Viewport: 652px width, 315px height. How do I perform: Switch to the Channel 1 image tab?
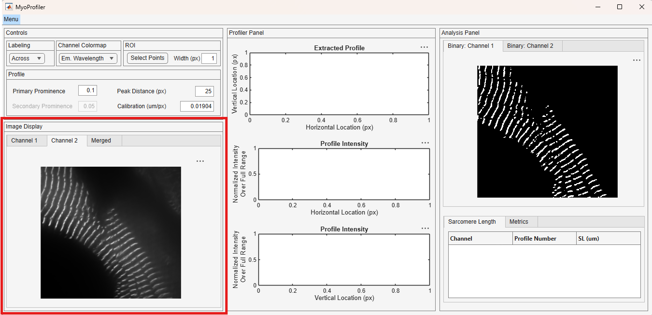24,141
